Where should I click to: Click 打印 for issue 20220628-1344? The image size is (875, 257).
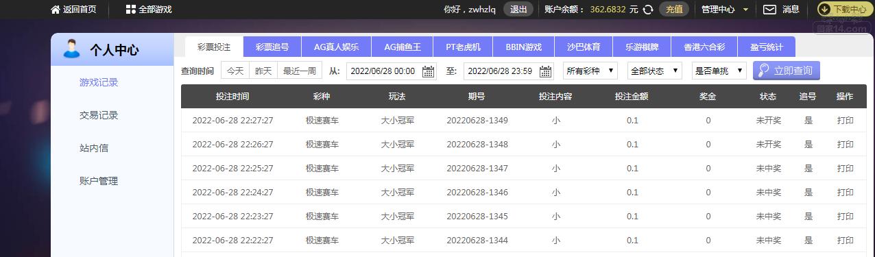tap(846, 241)
